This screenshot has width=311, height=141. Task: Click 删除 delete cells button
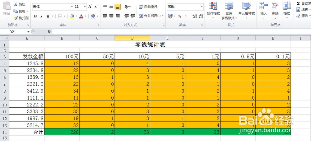[x=275, y=10]
